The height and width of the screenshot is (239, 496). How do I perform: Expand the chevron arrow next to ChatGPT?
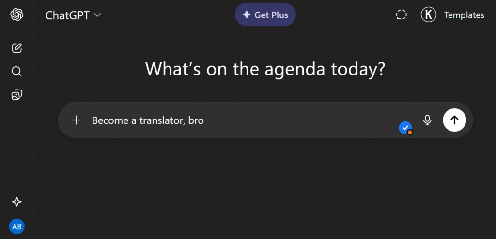point(97,15)
